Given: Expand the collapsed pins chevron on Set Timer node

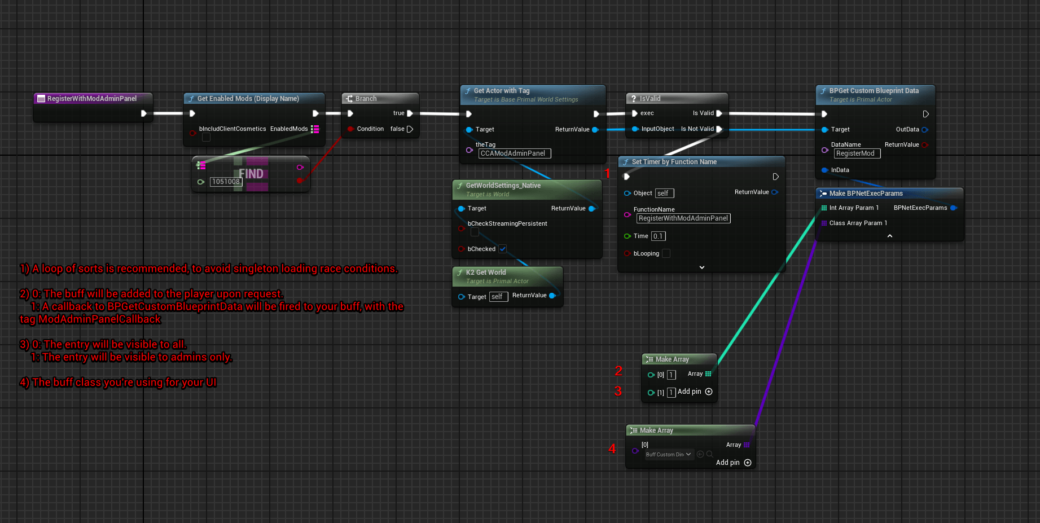Looking at the screenshot, I should [x=701, y=267].
